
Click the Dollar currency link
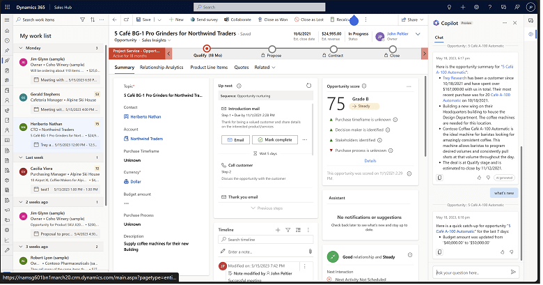pos(136,182)
